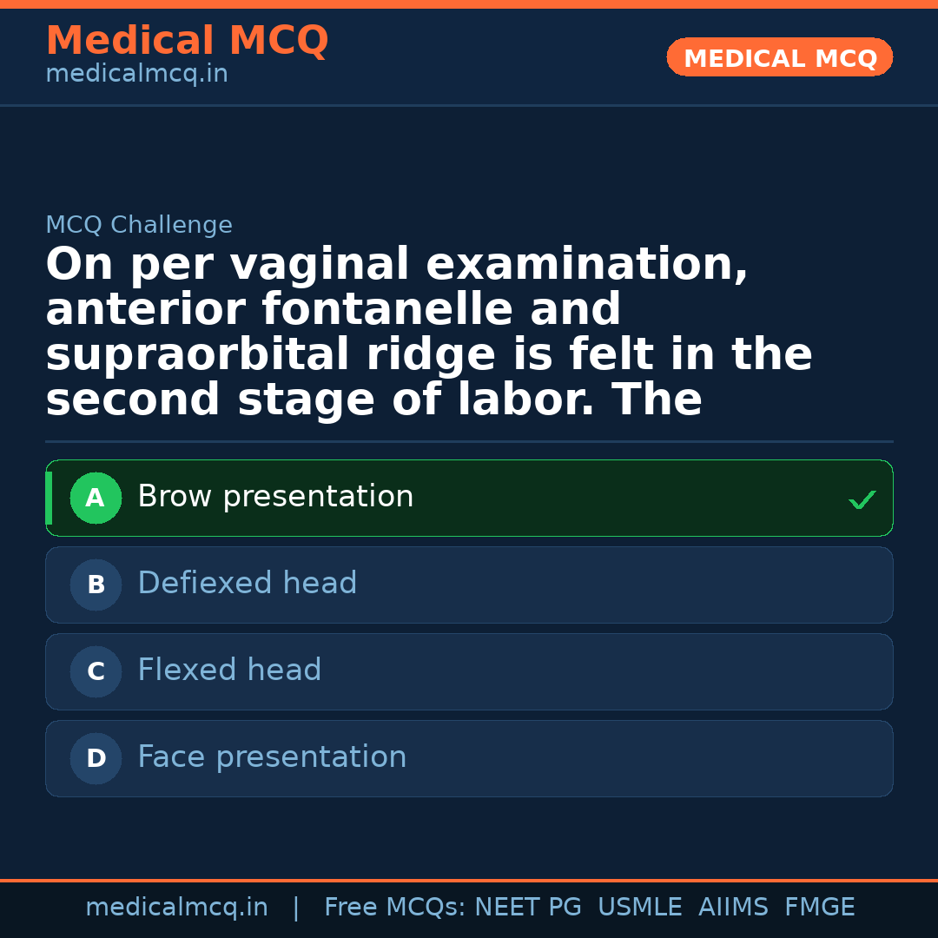Click the C circle badge icon
The image size is (938, 938).
click(x=96, y=671)
